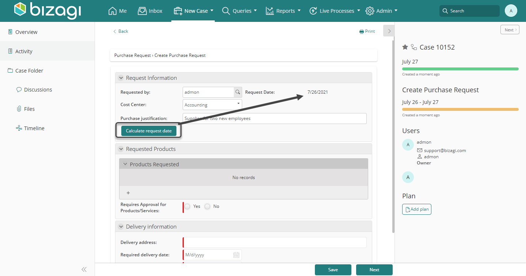Viewport: 526px width, 276px height.
Task: Click the Search field in header
Action: point(469,11)
